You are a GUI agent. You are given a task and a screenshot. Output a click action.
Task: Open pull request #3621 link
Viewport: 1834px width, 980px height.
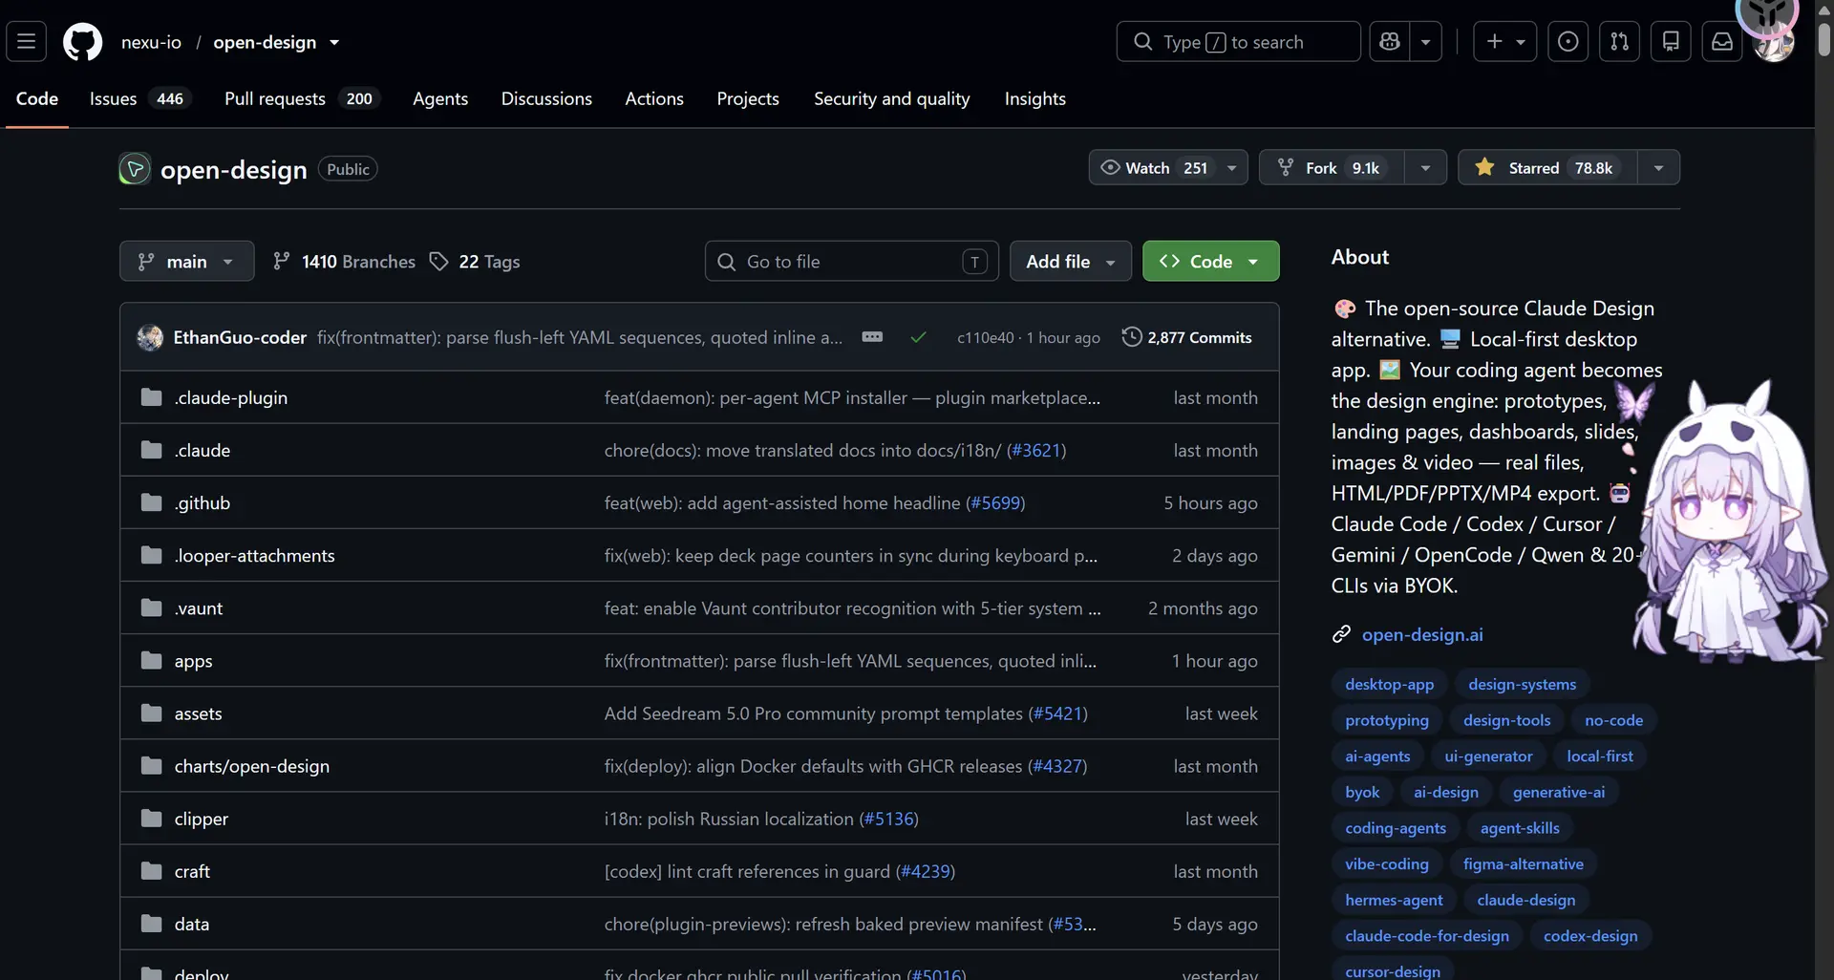tap(1036, 450)
